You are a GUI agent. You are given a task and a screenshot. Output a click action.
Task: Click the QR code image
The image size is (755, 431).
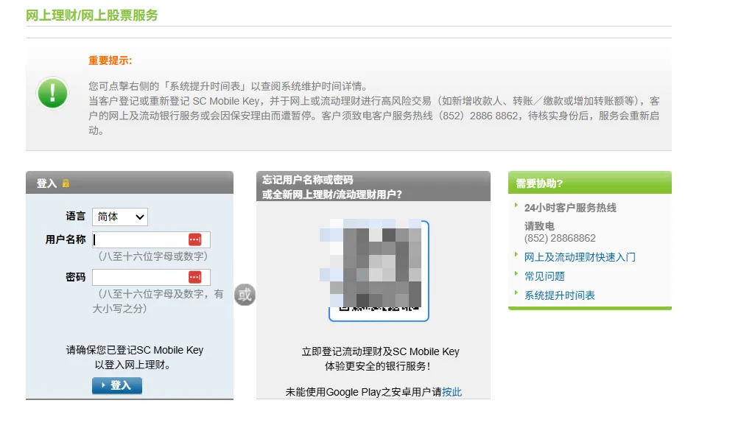tap(379, 270)
